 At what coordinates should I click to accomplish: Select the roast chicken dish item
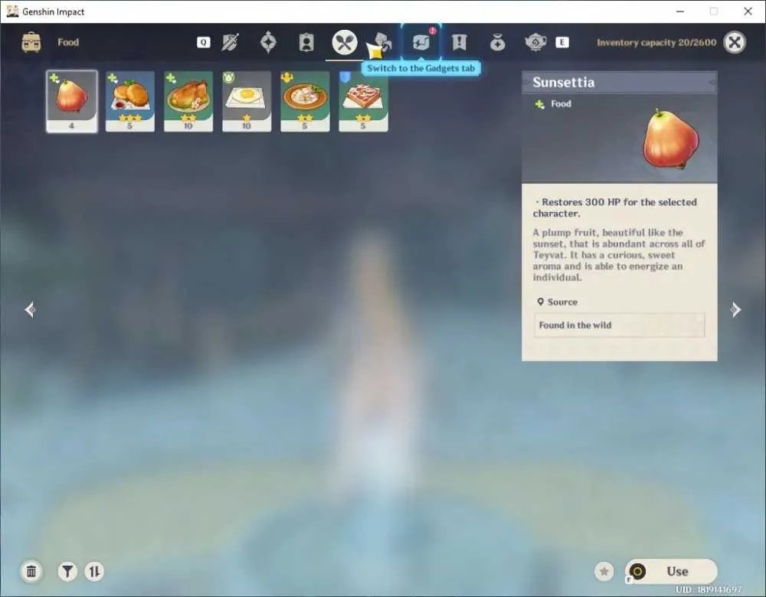click(188, 101)
